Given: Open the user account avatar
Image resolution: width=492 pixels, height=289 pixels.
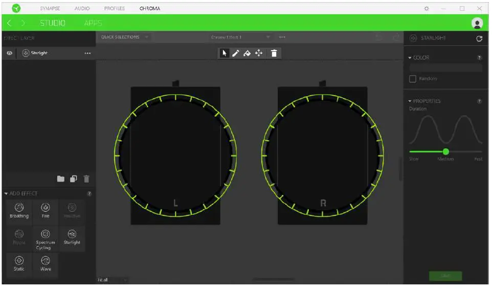Looking at the screenshot, I should point(477,23).
